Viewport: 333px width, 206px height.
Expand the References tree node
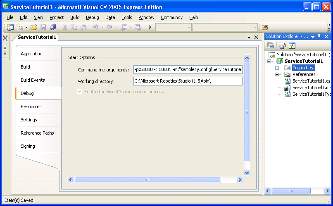point(277,74)
